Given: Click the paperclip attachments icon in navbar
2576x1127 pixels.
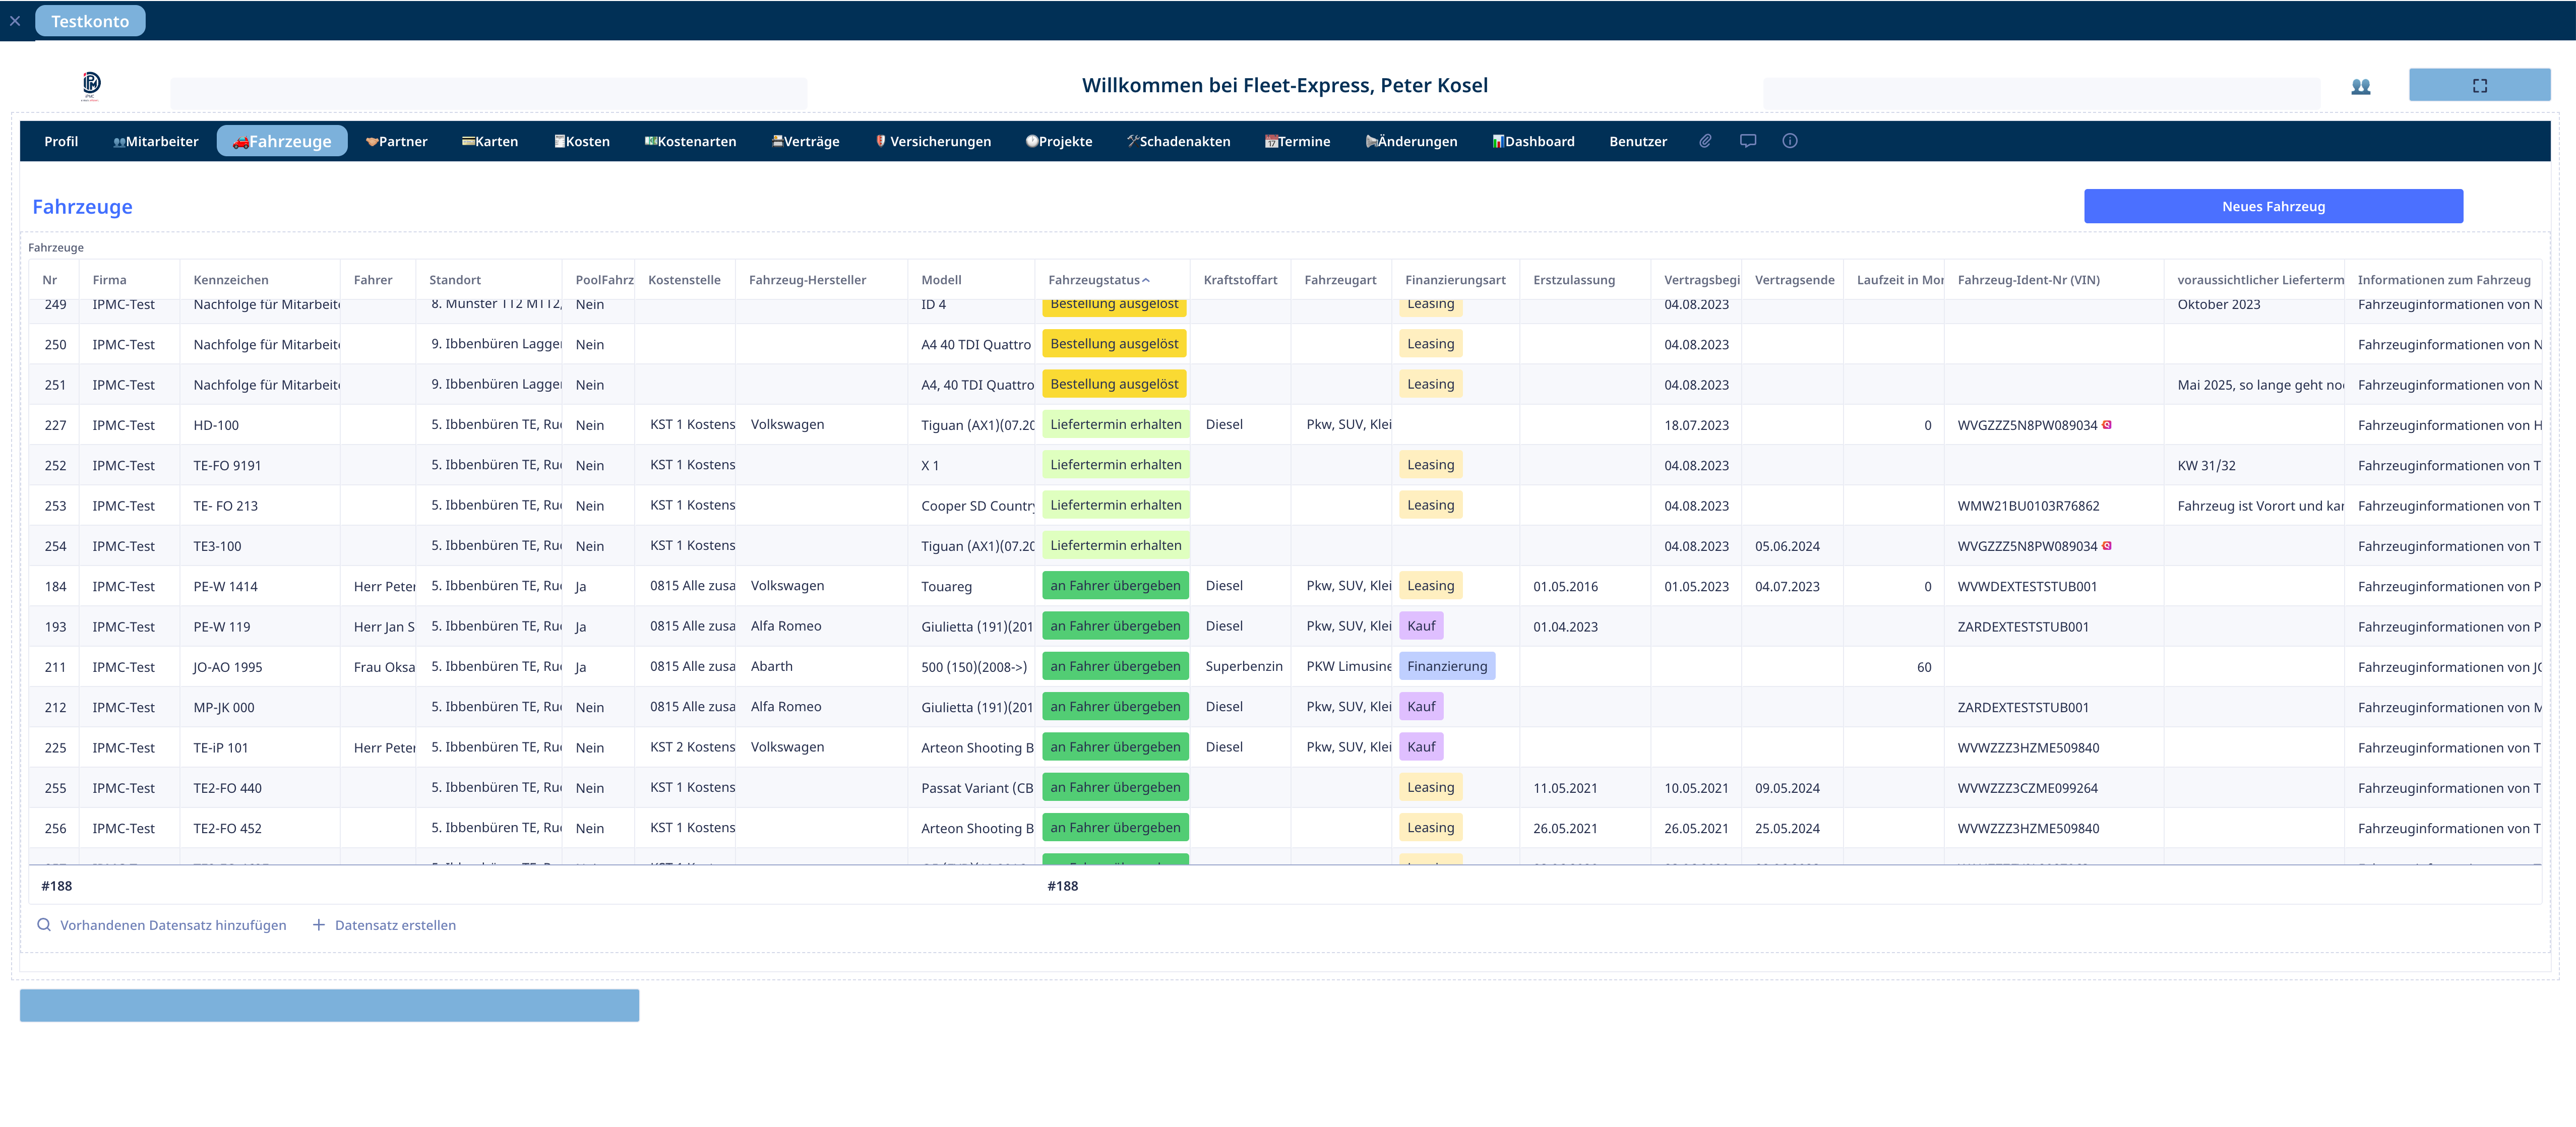Looking at the screenshot, I should [1705, 141].
